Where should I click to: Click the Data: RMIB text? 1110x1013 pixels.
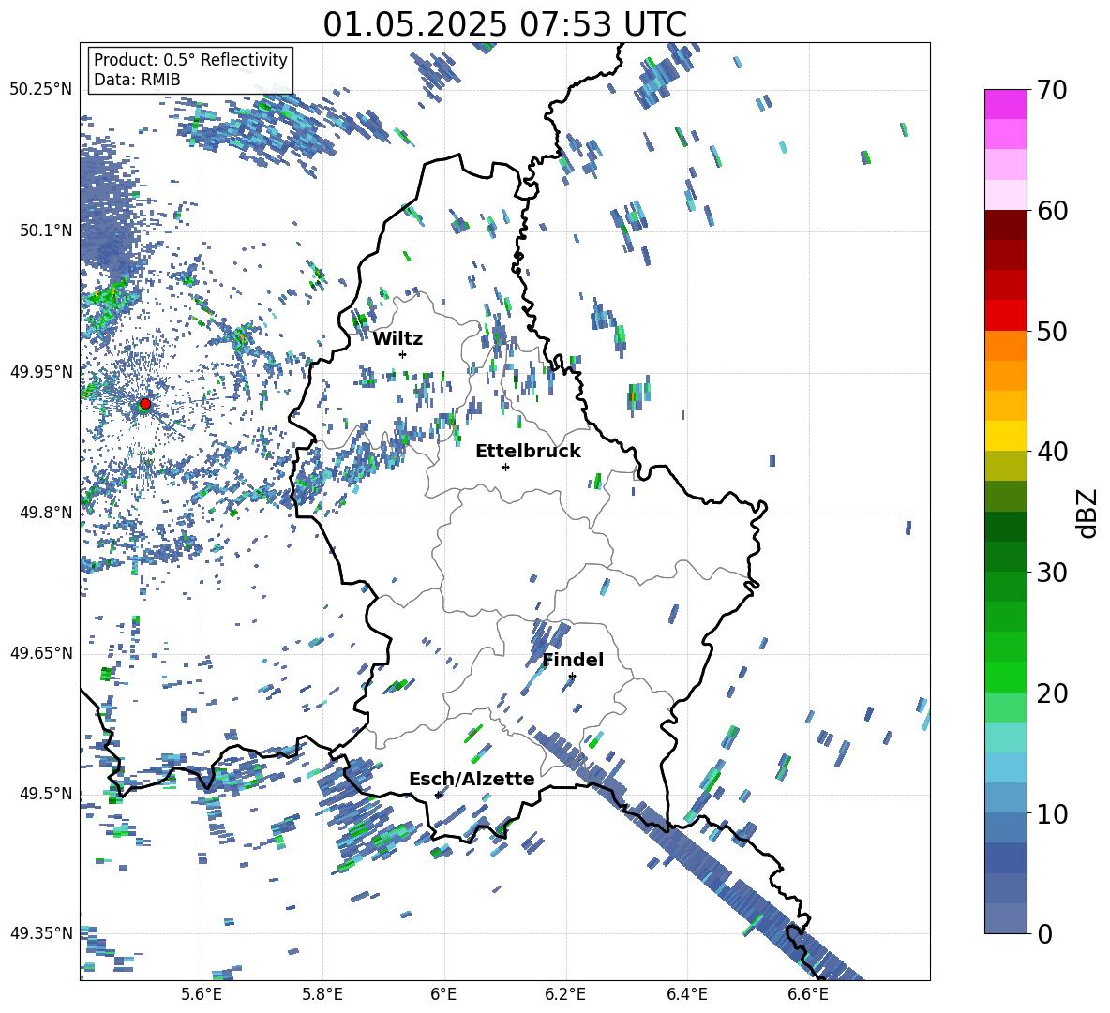coord(137,80)
